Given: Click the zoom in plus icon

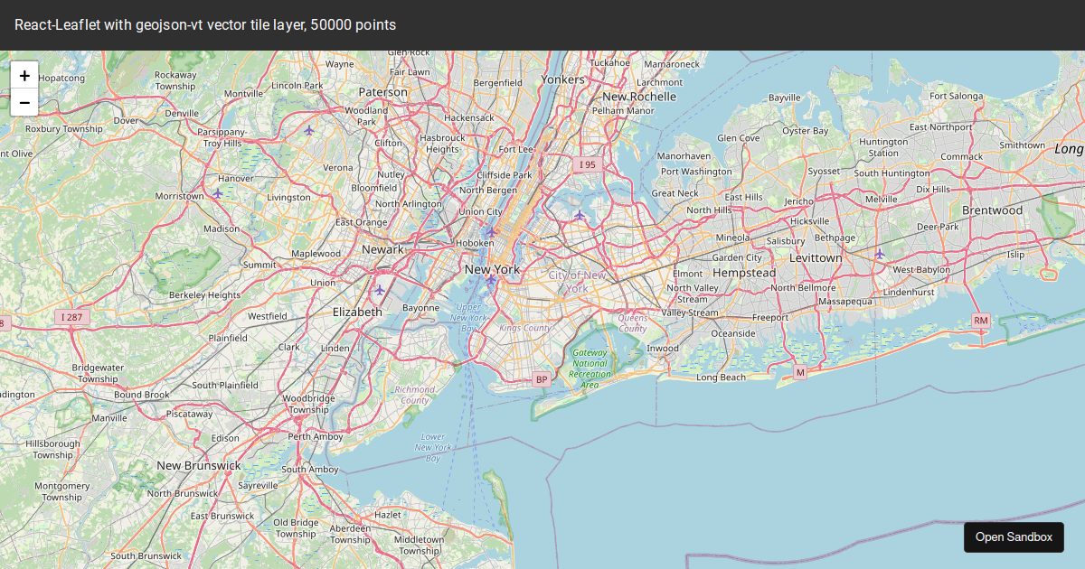Looking at the screenshot, I should pyautogui.click(x=24, y=75).
